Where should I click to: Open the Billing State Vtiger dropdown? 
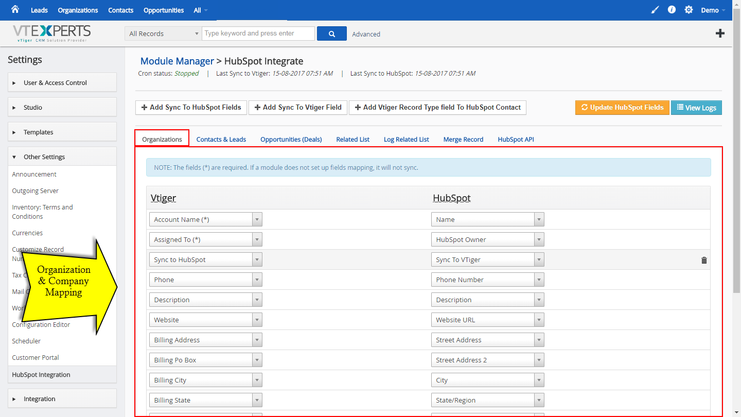[x=206, y=400]
